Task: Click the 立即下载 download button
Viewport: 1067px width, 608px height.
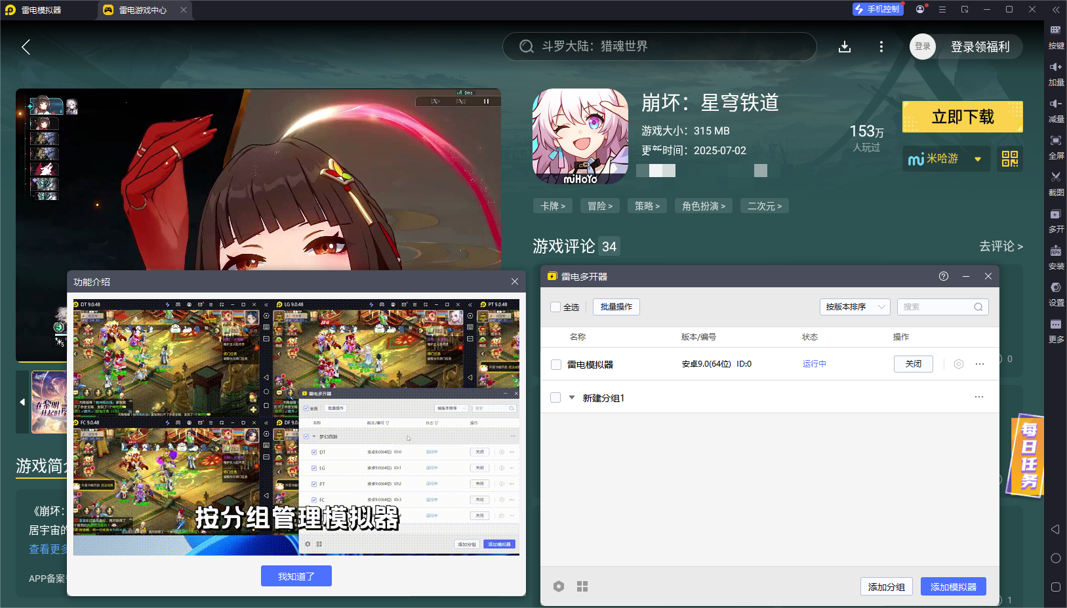Action: tap(963, 117)
